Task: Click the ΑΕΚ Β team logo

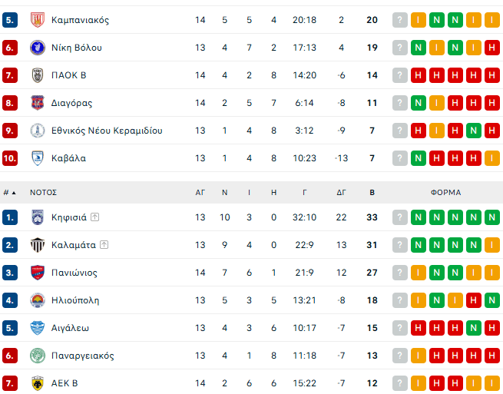Action: [x=37, y=383]
